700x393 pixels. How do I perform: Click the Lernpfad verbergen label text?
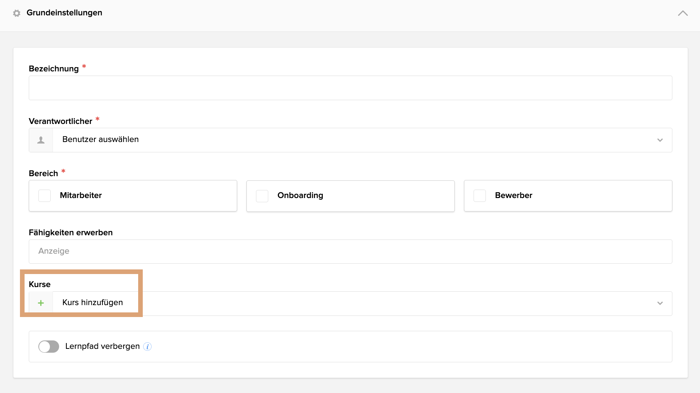[102, 346]
